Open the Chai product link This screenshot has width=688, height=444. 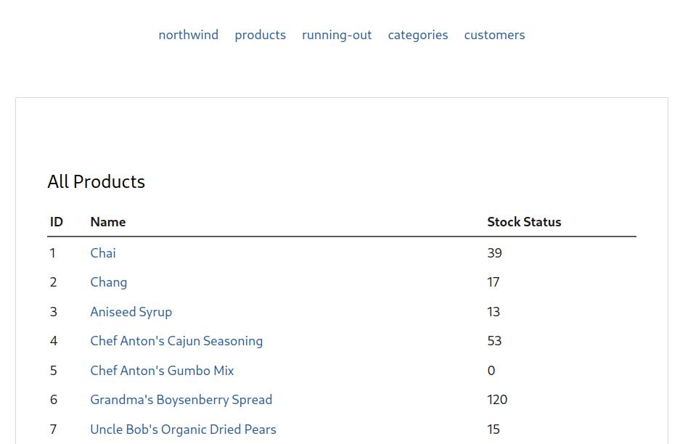point(103,252)
